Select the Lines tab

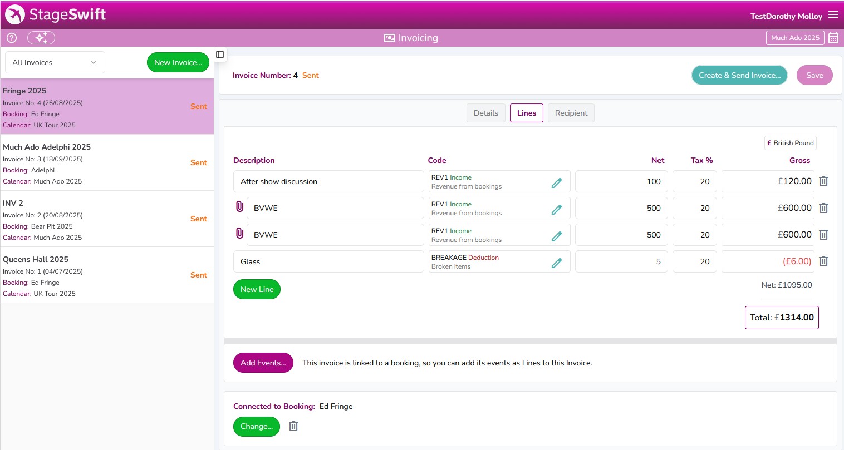[x=527, y=113]
